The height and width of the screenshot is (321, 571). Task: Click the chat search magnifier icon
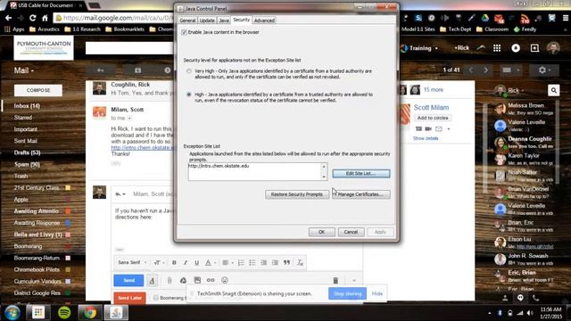553,90
